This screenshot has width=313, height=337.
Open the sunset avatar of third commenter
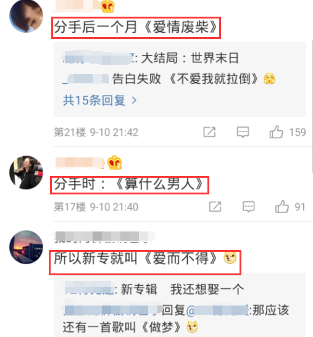pos(26,247)
